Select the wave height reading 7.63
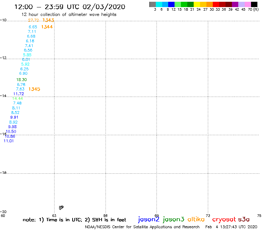The width and height of the screenshot is (262, 230). pyautogui.click(x=20, y=89)
